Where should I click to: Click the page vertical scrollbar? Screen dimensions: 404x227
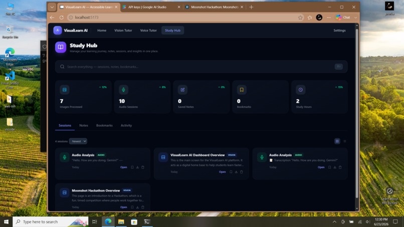[357, 113]
